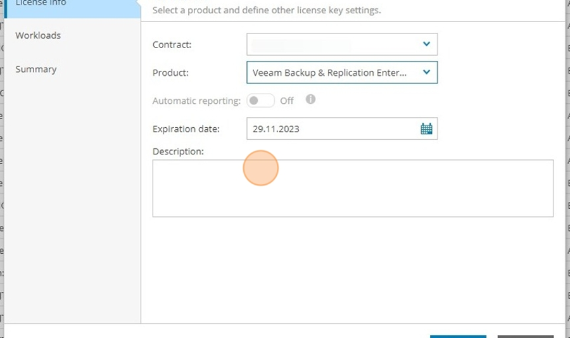The width and height of the screenshot is (570, 338).
Task: Expand the Contract dropdown arrow
Action: pyautogui.click(x=426, y=44)
